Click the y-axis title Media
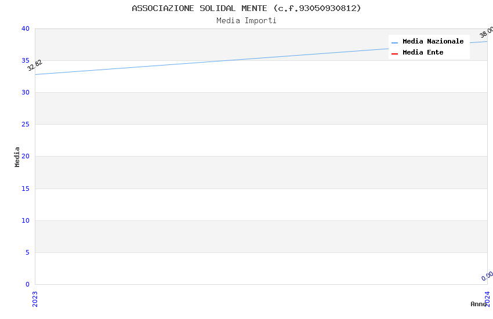This screenshot has width=493, height=319. (x=17, y=157)
